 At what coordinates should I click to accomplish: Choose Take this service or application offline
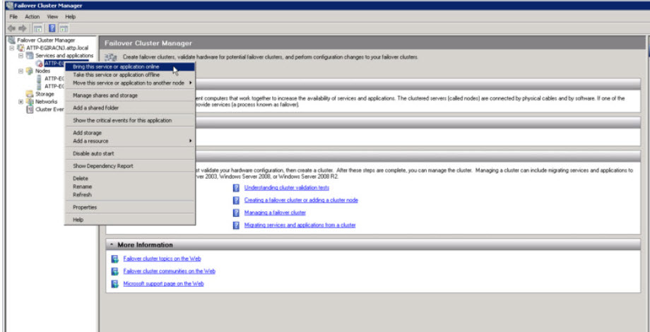coord(129,75)
